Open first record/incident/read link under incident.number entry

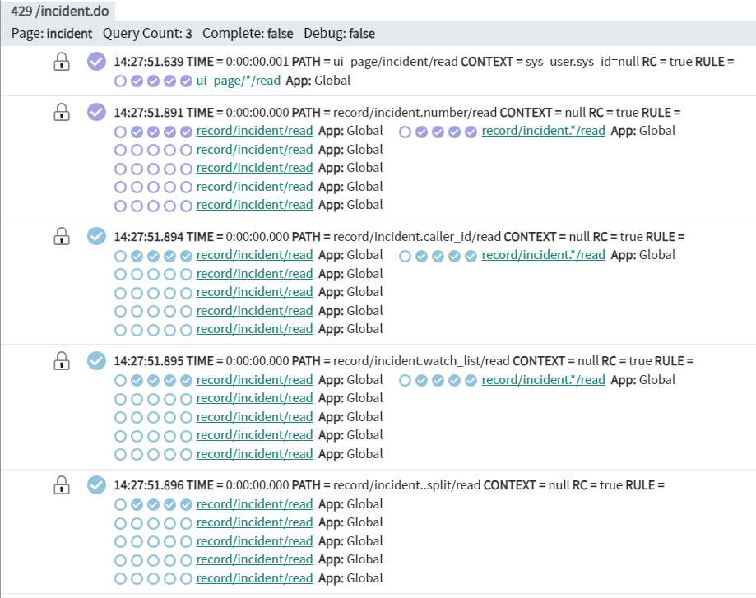point(254,131)
